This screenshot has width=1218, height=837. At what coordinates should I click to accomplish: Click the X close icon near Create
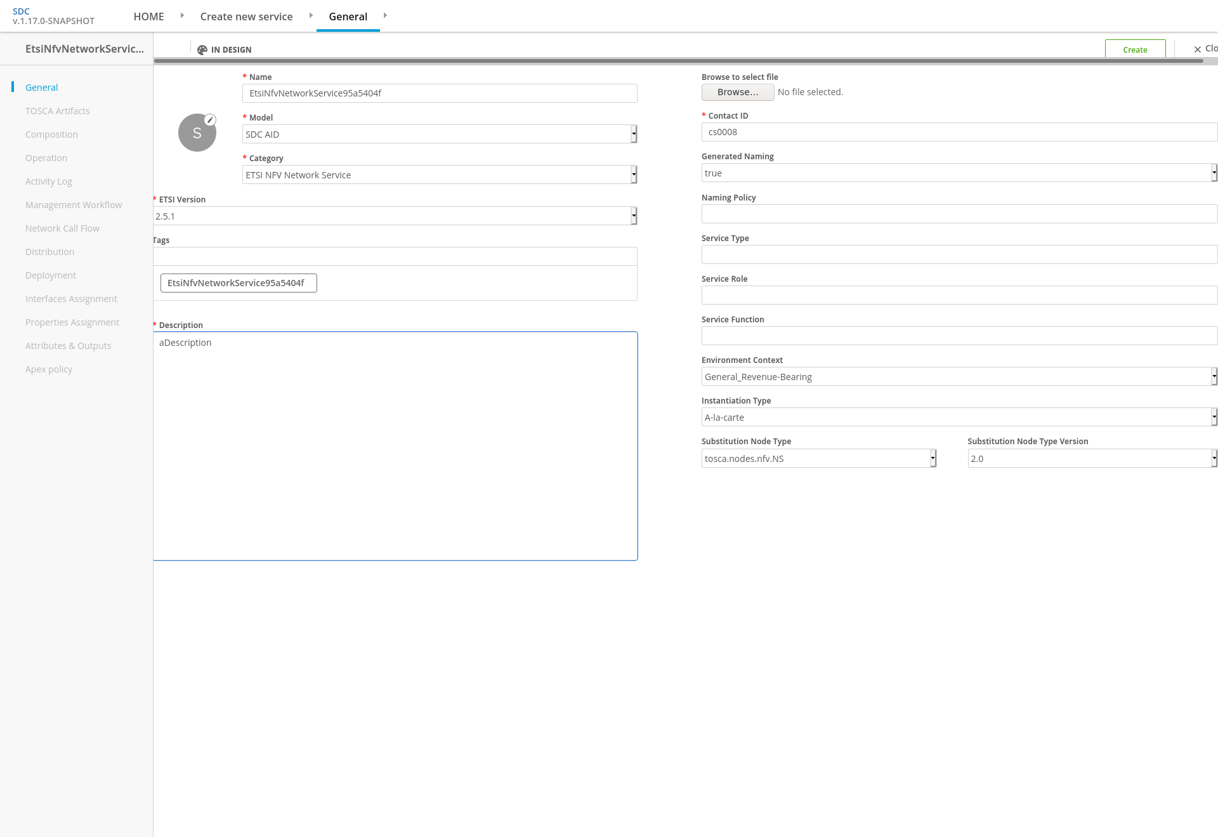(1198, 49)
